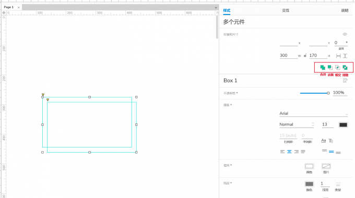Image resolution: width=355 pixels, height=198 pixels.
Task: Click the Intersect (相交) shapes icon
Action: 338,67
